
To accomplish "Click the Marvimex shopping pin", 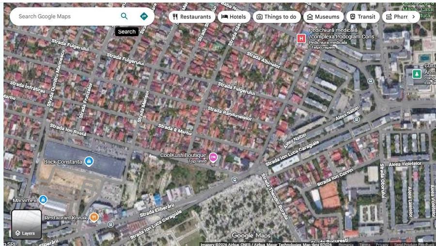I will tap(43, 200).
